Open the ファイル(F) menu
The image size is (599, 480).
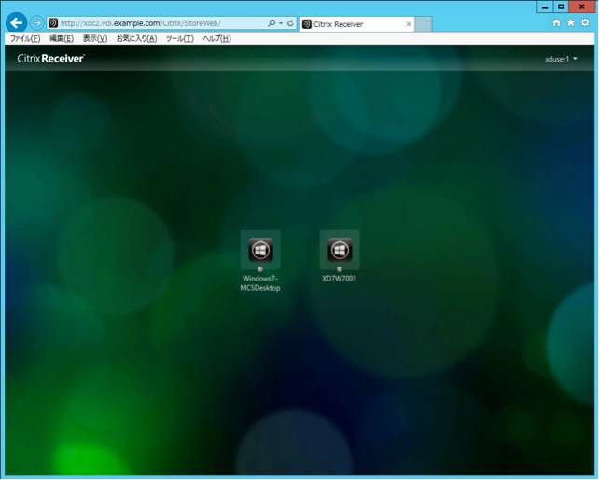25,38
